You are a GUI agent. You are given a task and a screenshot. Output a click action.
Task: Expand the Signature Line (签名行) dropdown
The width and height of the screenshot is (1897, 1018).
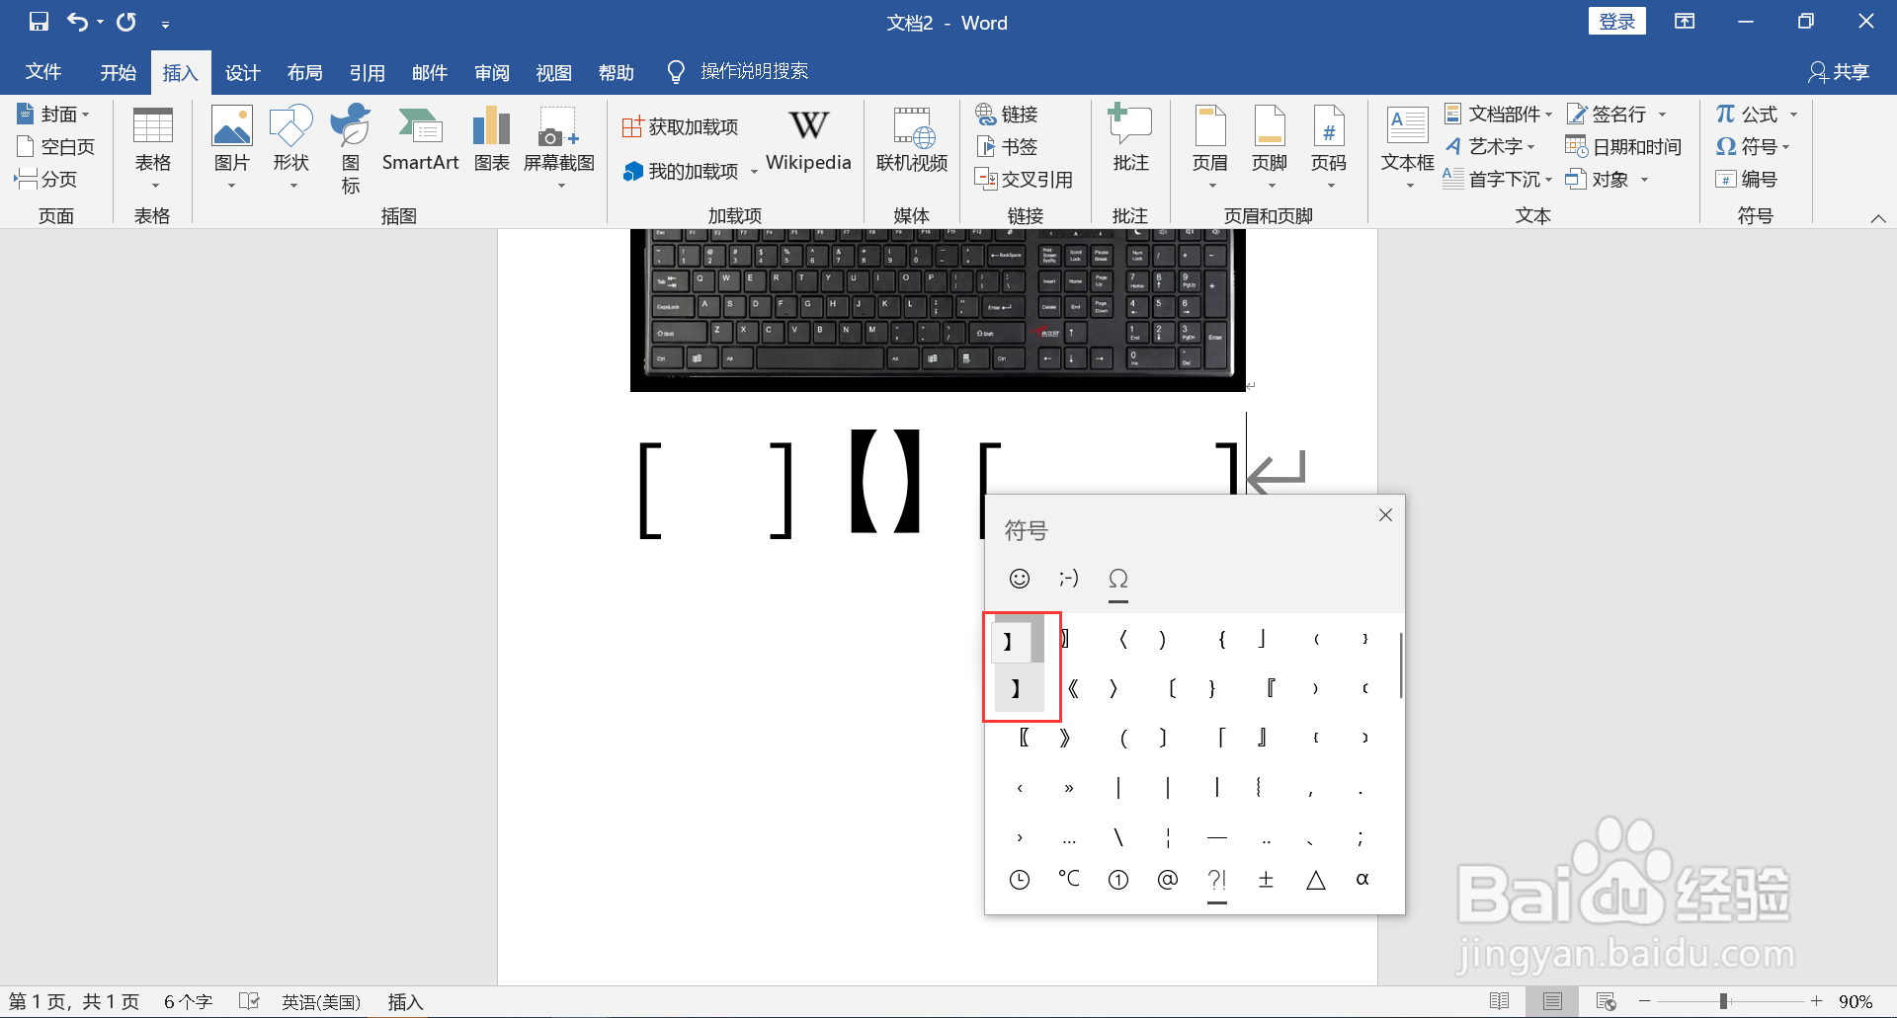pyautogui.click(x=1662, y=115)
